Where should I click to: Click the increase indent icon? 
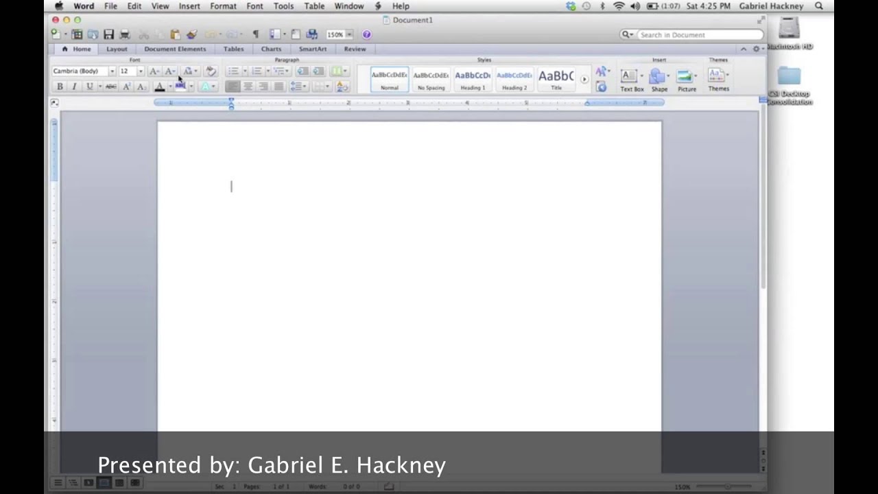pyautogui.click(x=318, y=71)
